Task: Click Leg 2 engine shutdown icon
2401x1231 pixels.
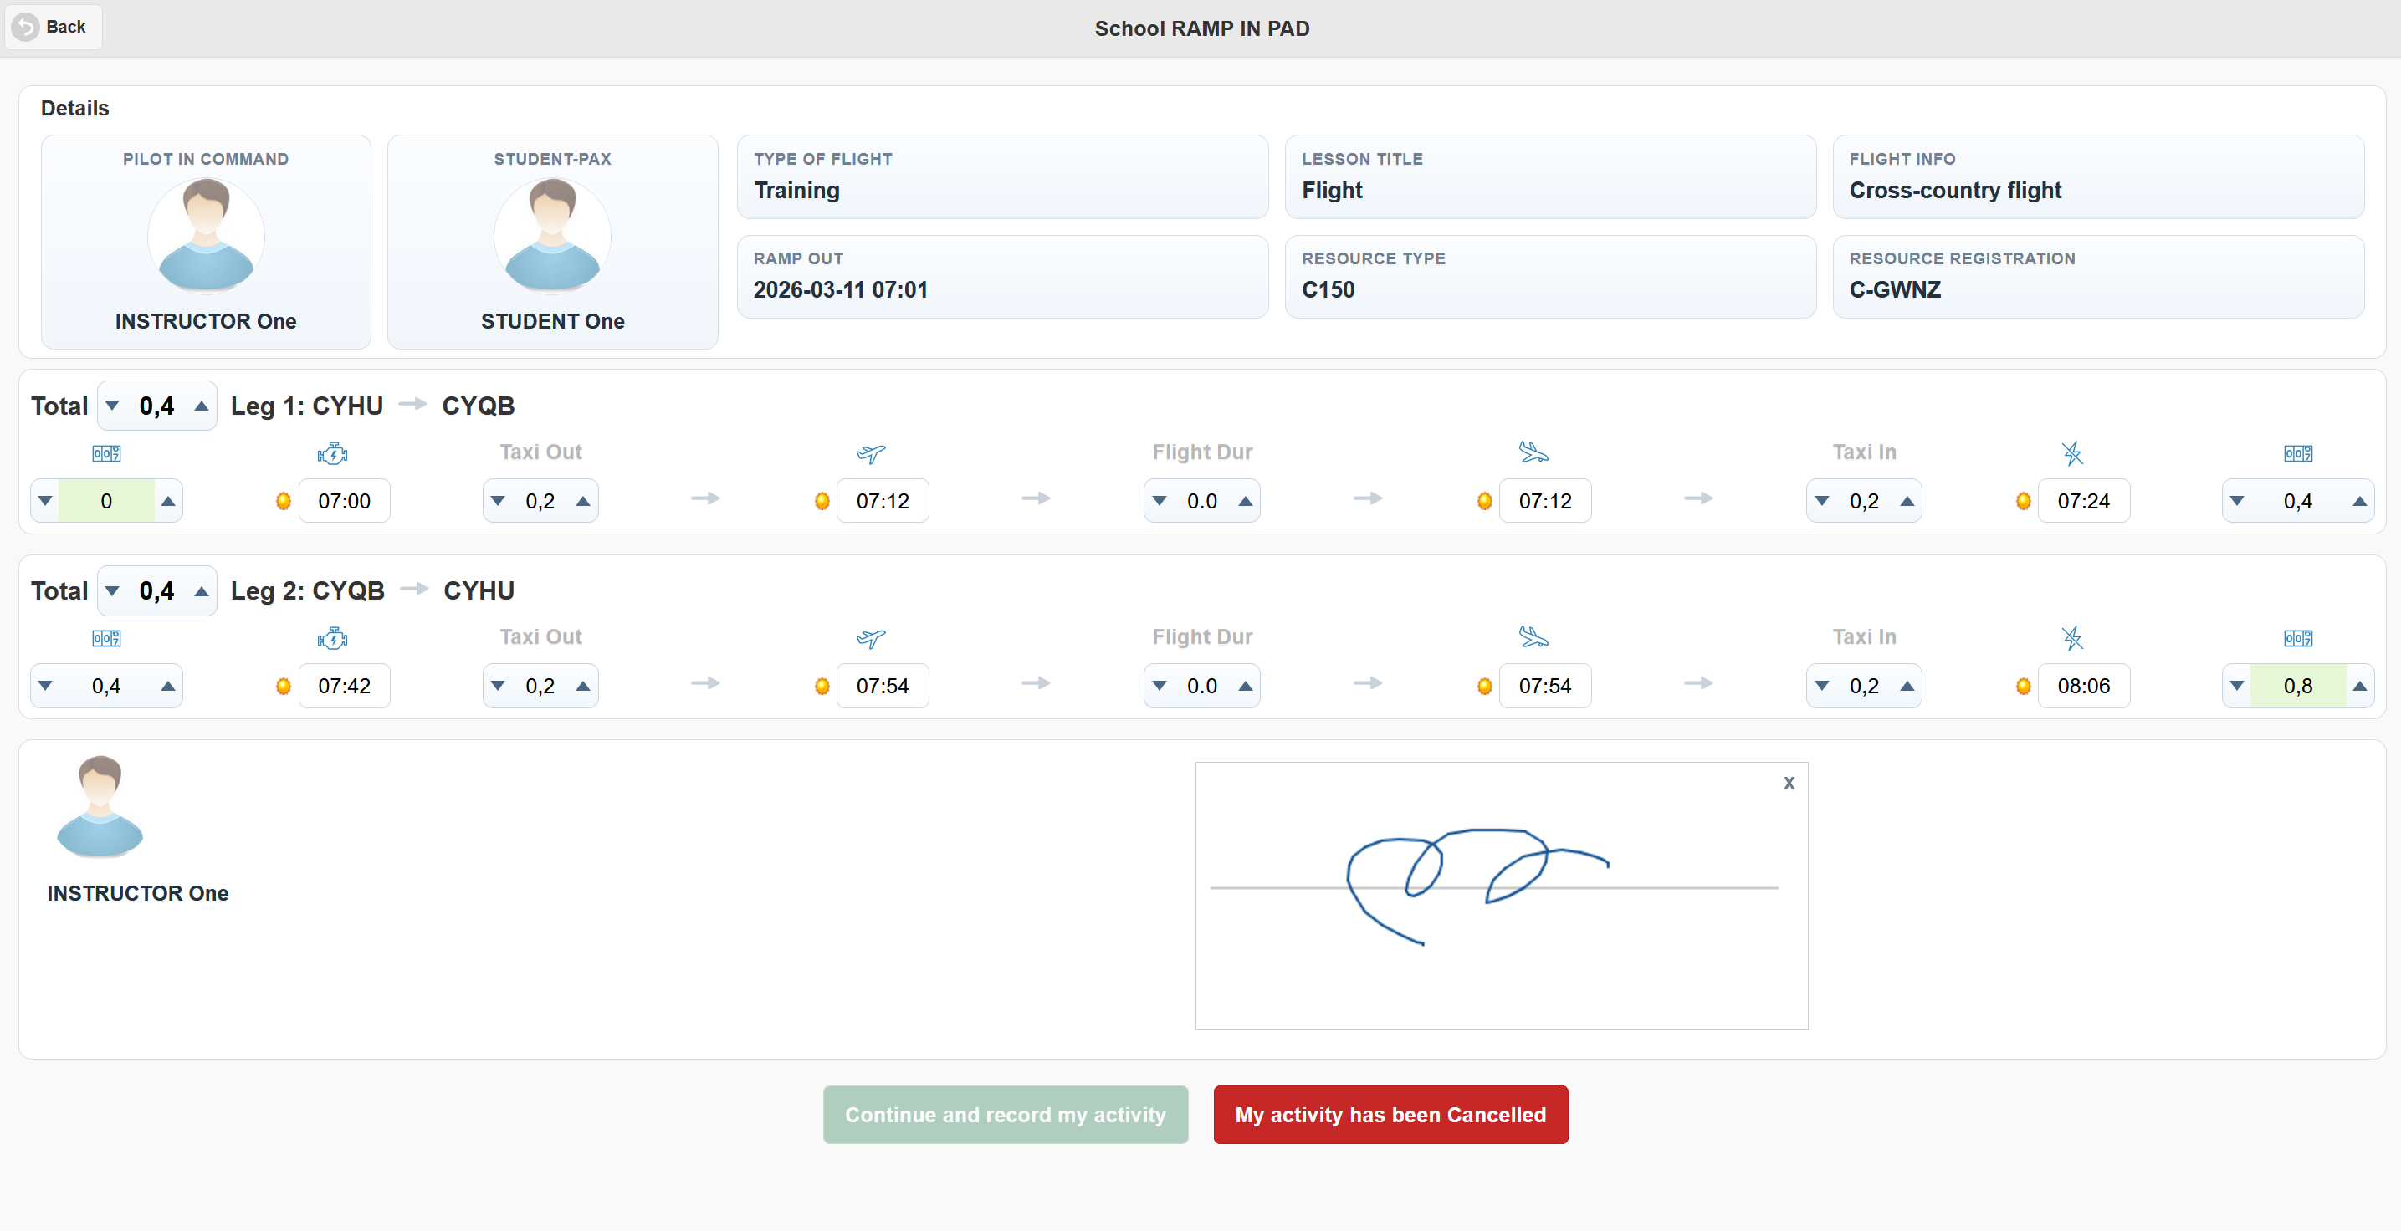Action: (2071, 638)
